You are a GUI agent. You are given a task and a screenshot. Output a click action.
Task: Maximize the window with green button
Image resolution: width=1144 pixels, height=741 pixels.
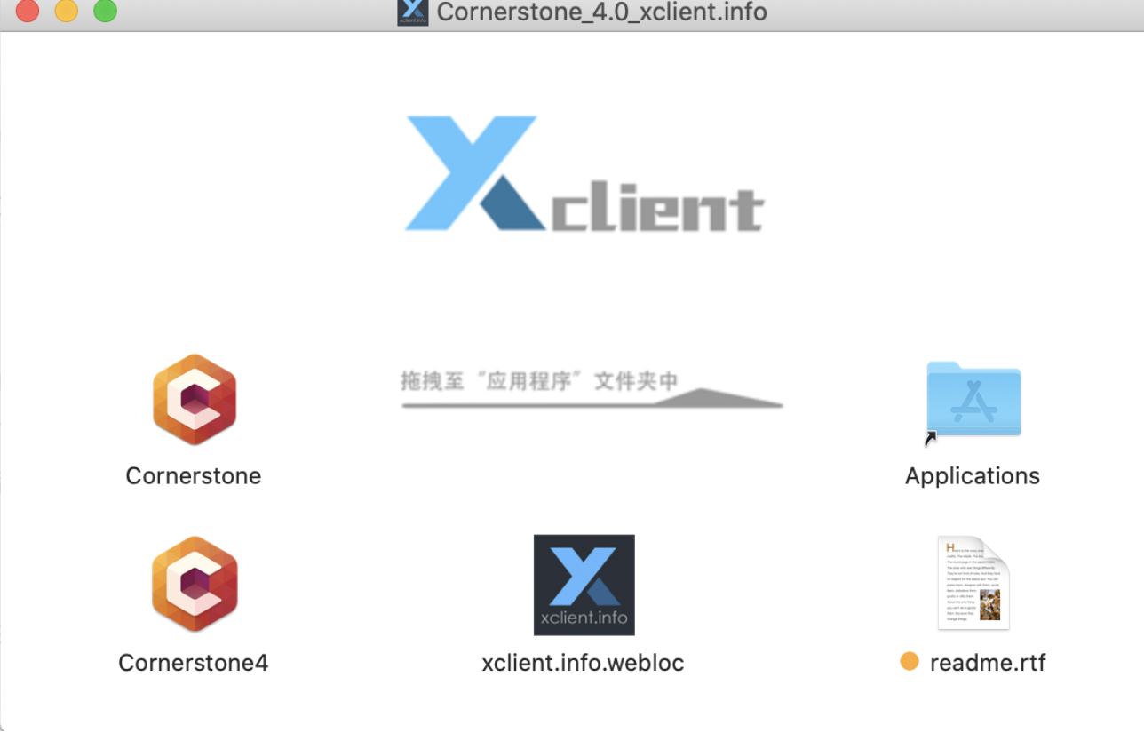[x=106, y=12]
